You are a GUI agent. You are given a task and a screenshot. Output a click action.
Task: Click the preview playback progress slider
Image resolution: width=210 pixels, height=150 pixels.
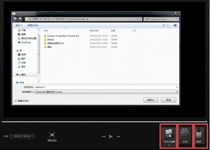[104, 122]
